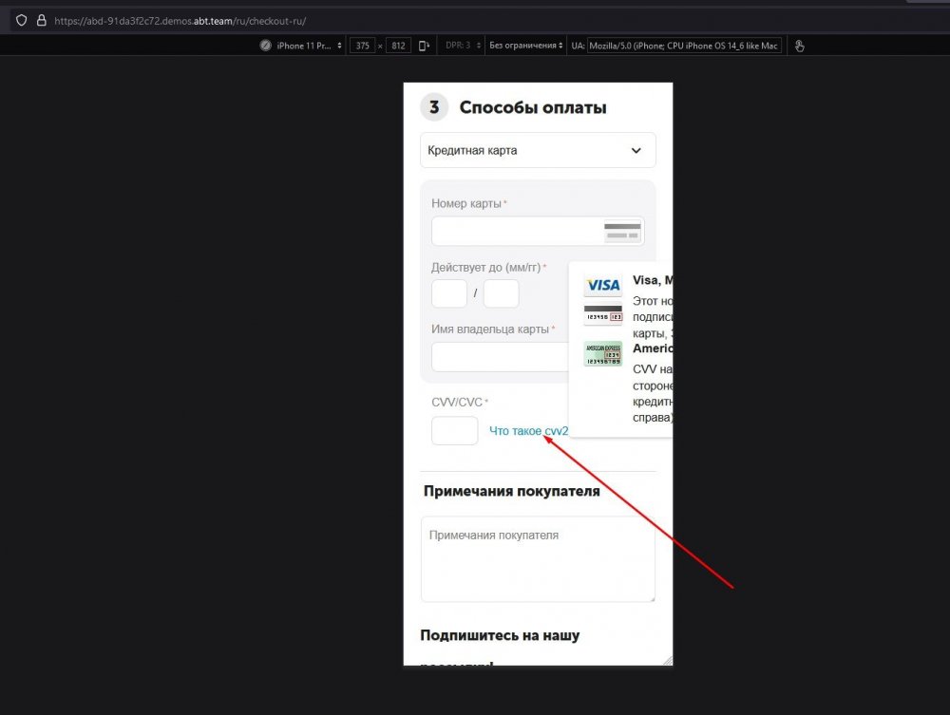Click the rotate viewport orientation icon
The image size is (950, 715).
tap(423, 45)
